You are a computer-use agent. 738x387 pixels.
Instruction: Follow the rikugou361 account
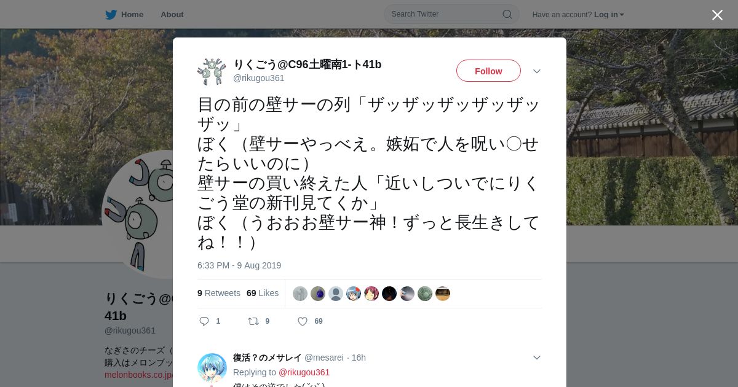point(488,71)
